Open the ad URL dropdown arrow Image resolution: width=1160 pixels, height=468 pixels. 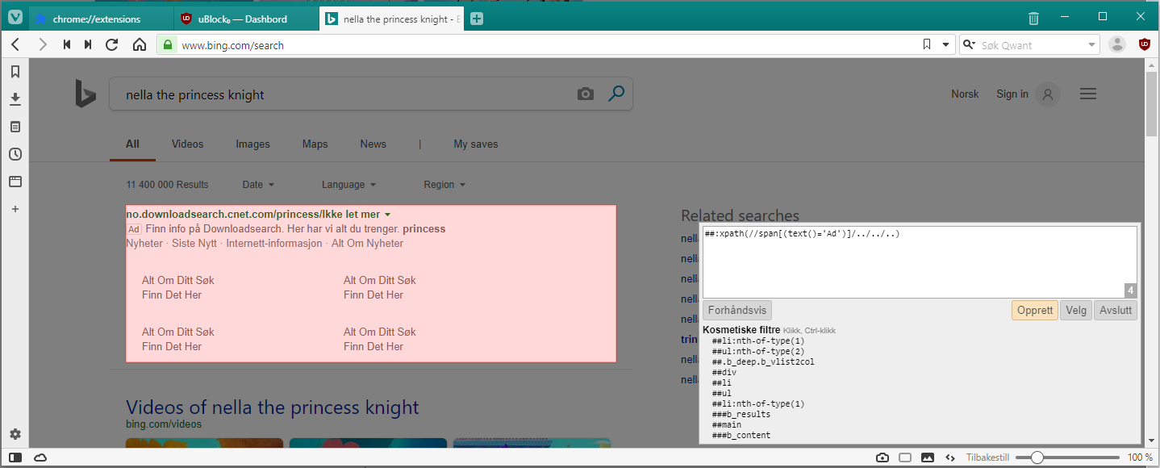(x=387, y=215)
